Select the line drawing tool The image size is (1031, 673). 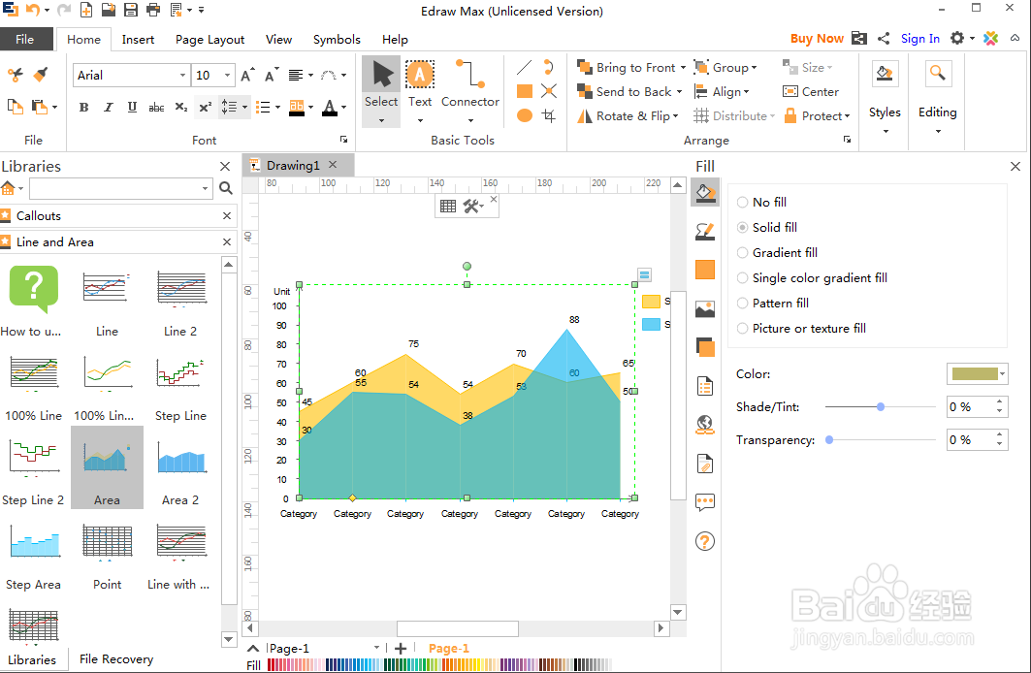coord(524,67)
